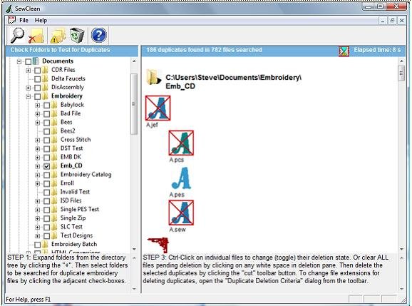Select the A.pcs duplicate thumbnail

pyautogui.click(x=181, y=143)
